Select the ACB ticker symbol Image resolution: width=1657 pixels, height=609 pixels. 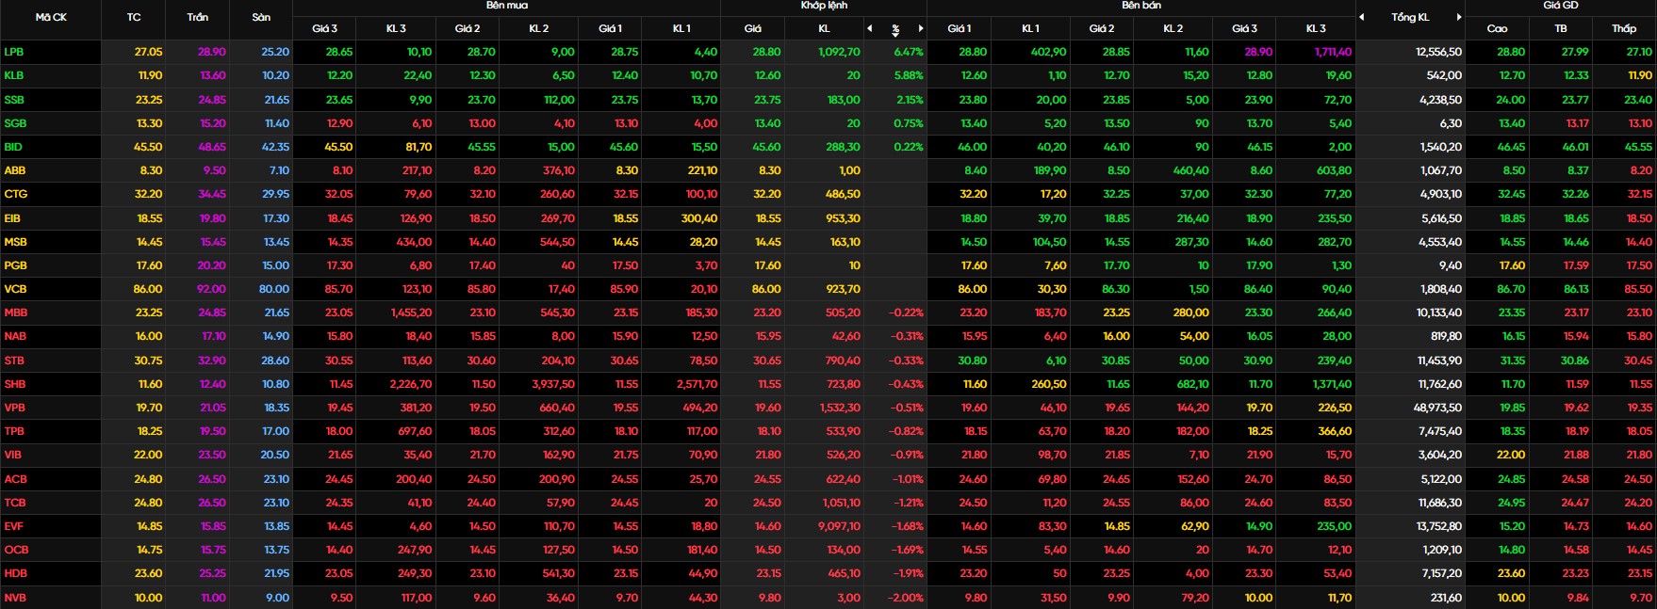pyautogui.click(x=15, y=479)
